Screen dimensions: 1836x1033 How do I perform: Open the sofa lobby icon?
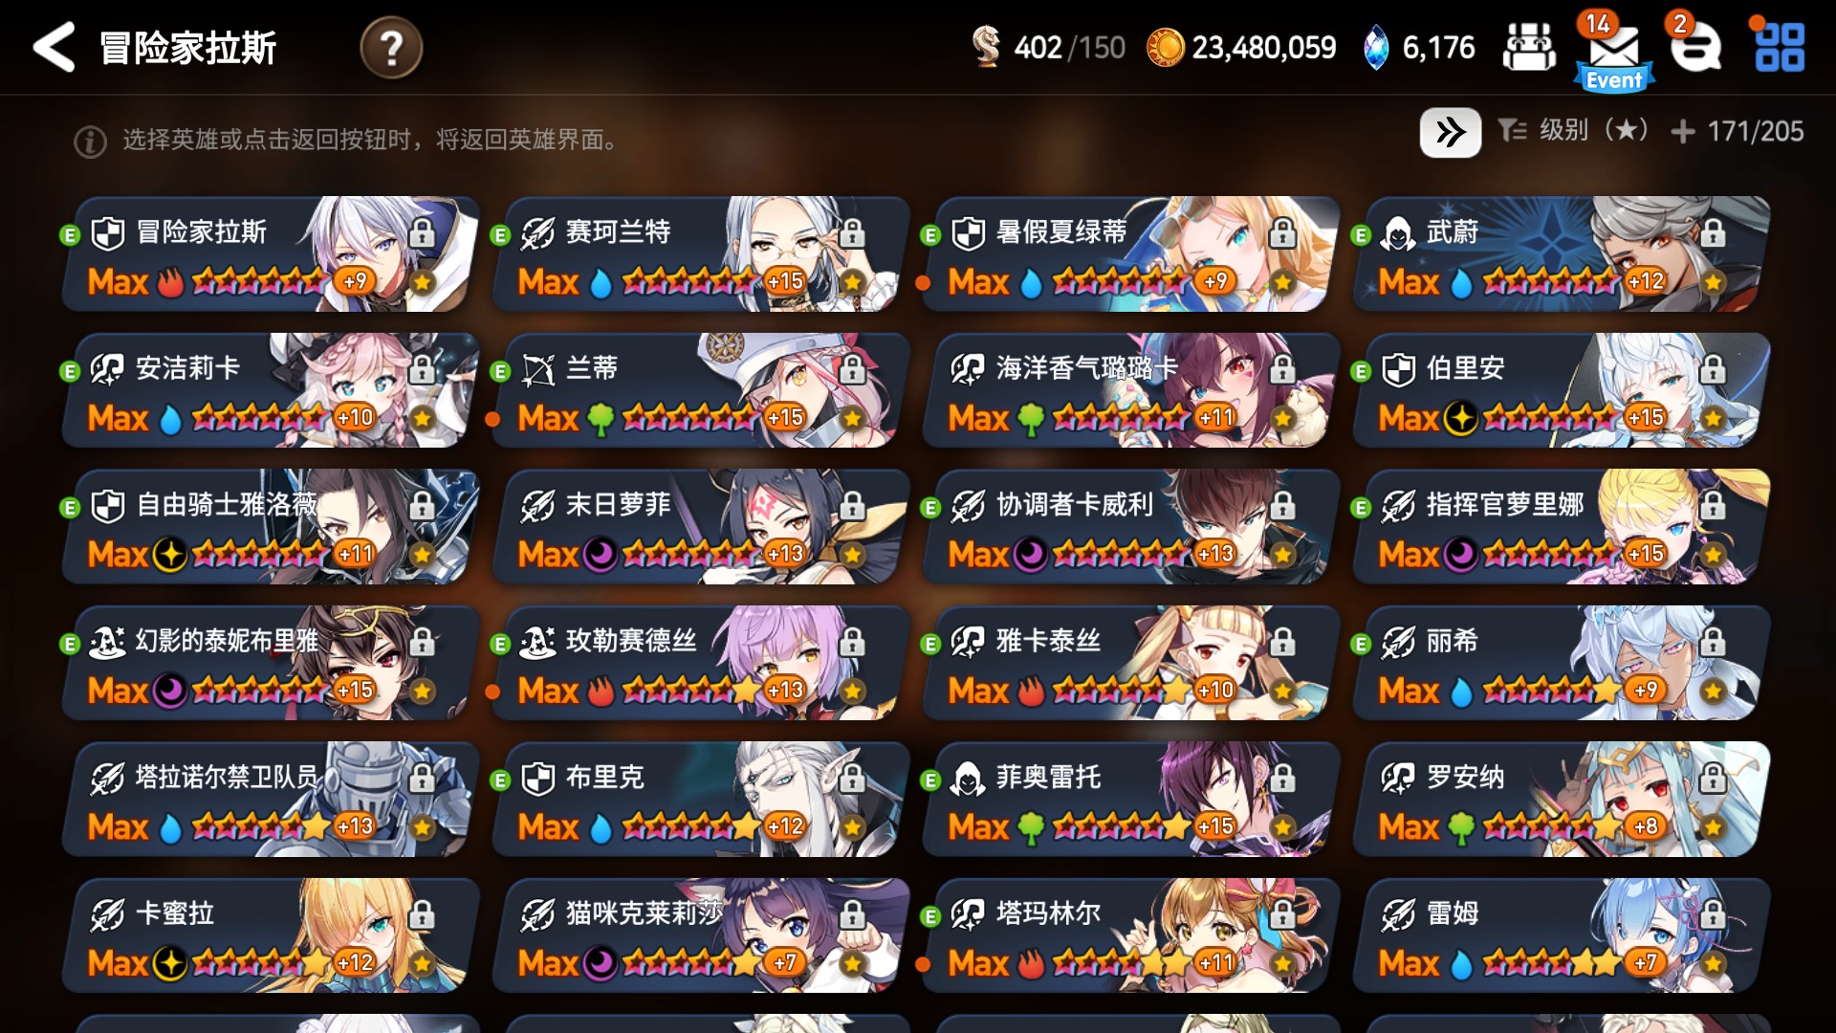1529,47
